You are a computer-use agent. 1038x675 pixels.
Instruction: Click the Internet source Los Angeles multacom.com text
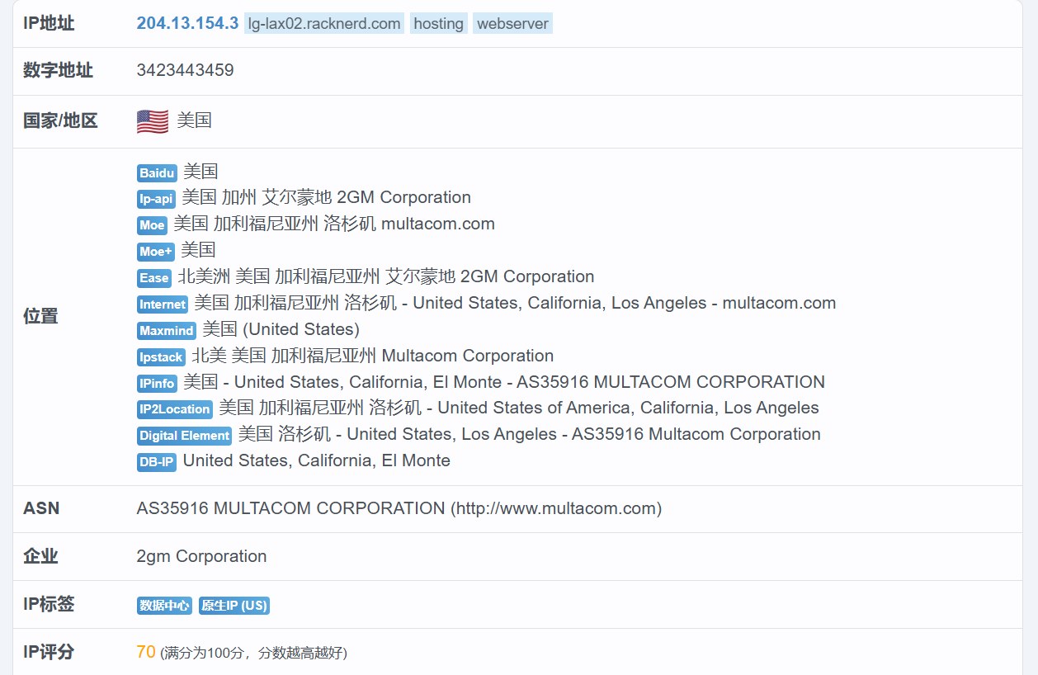516,303
